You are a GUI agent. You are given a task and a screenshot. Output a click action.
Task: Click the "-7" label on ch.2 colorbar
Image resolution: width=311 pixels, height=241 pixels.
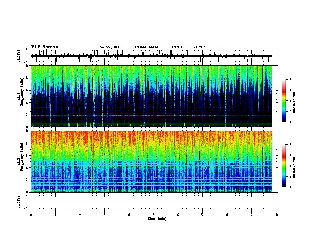pyautogui.click(x=289, y=187)
